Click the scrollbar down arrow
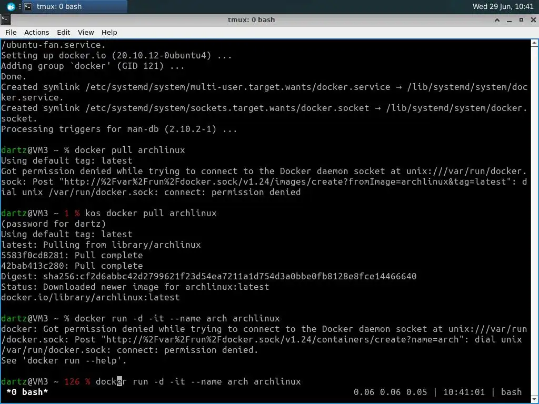The width and height of the screenshot is (539, 404). tap(535, 400)
